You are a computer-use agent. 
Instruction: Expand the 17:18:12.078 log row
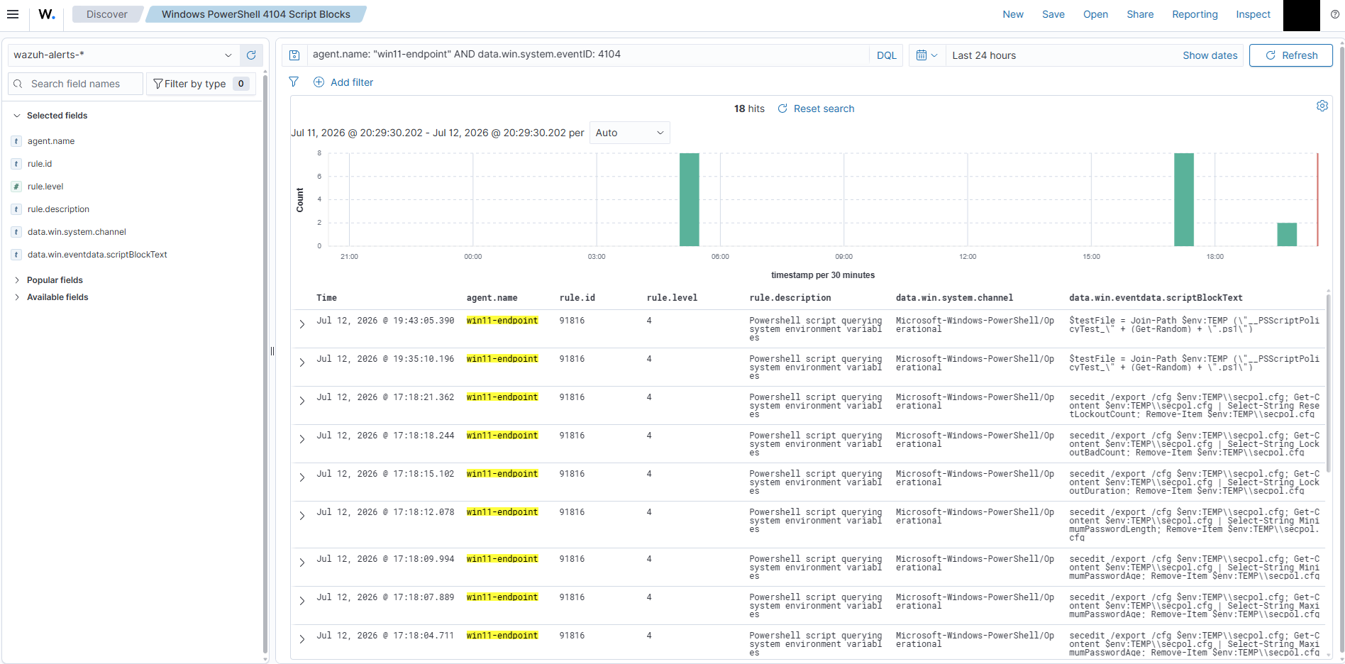[302, 516]
